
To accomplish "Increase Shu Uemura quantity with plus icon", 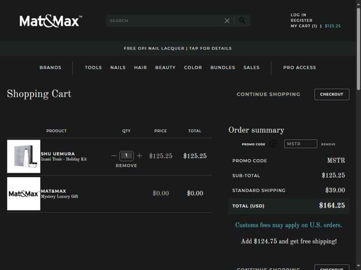I will 140,156.
